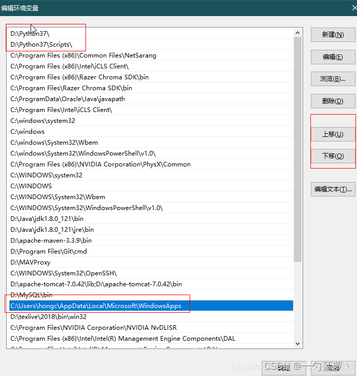Select the Oracle\Java\javapath entry
The height and width of the screenshot is (376, 357).
pyautogui.click(x=150, y=99)
